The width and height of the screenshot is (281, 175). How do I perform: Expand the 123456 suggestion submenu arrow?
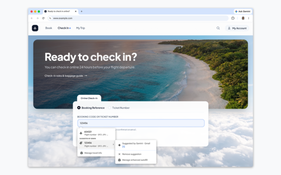pos(113,144)
